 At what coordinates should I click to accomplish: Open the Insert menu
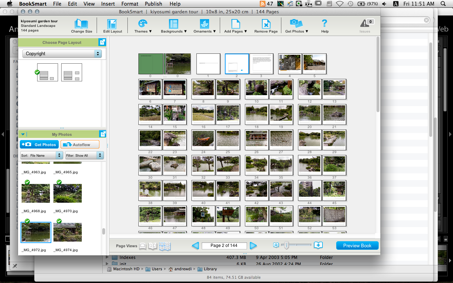coord(108,4)
